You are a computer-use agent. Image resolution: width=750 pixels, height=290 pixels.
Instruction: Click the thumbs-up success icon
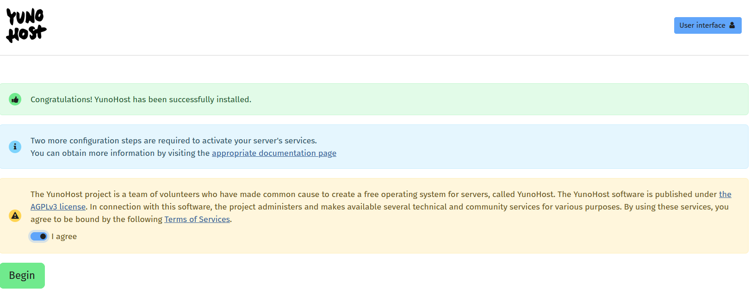click(15, 99)
